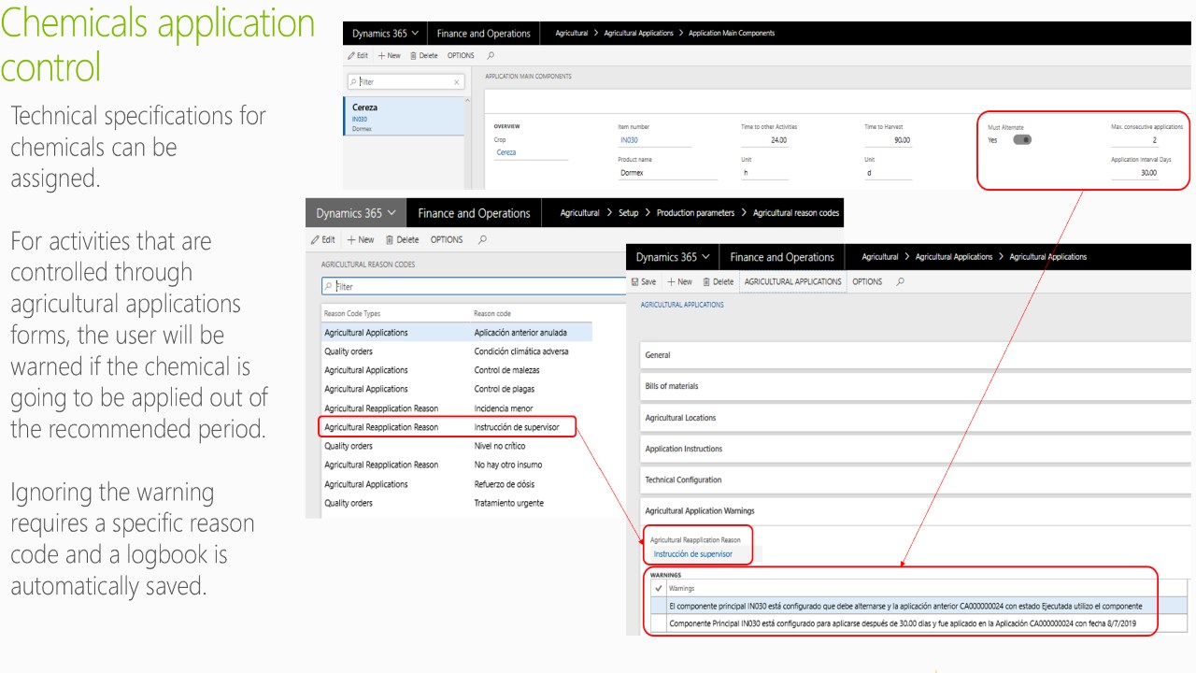1196x673 pixels.
Task: Click Delete in the Application Main Components window
Action: click(424, 56)
